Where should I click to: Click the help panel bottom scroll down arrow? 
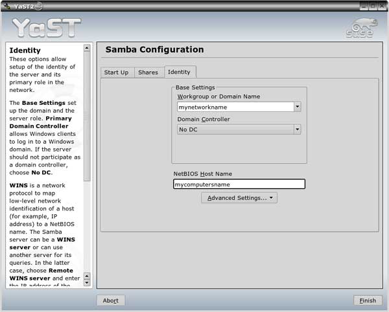point(87,282)
